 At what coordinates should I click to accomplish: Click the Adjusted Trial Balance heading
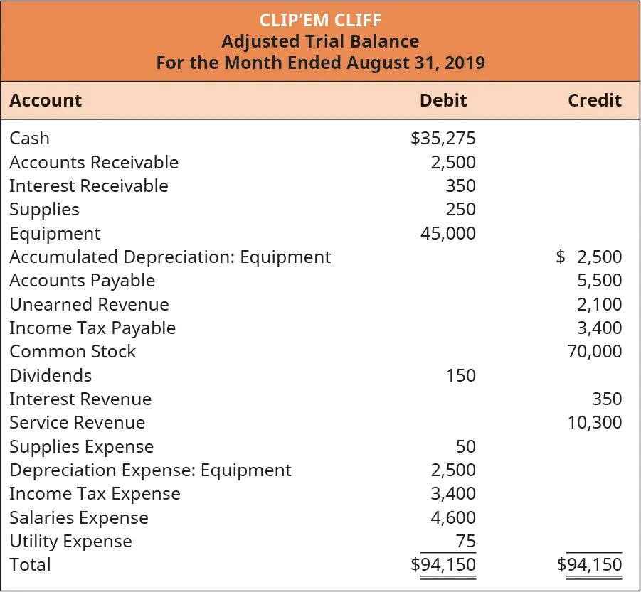pos(320,41)
